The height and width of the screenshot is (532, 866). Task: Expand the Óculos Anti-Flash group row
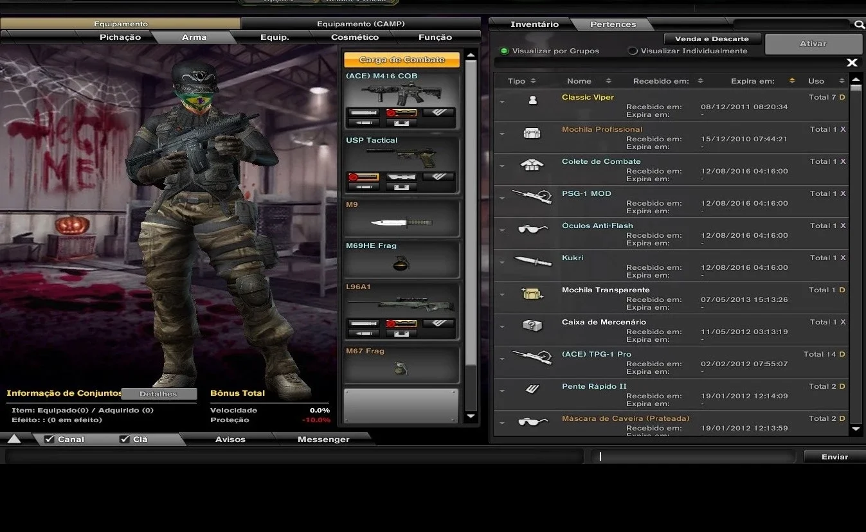pos(502,230)
